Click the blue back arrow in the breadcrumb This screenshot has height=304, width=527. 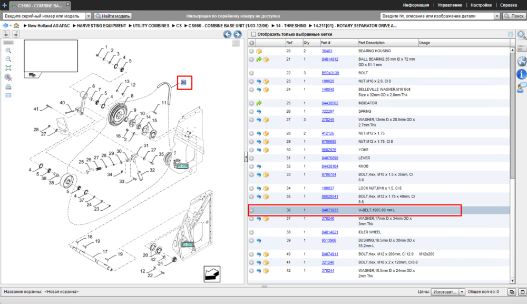point(5,25)
